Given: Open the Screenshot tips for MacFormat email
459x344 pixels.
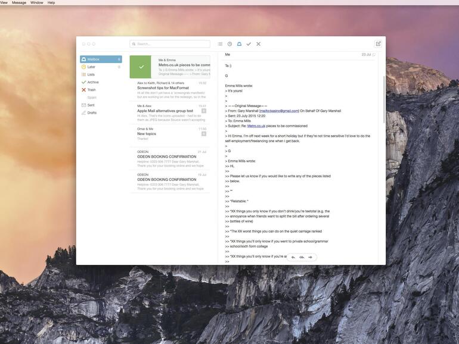Looking at the screenshot, I should tap(170, 90).
